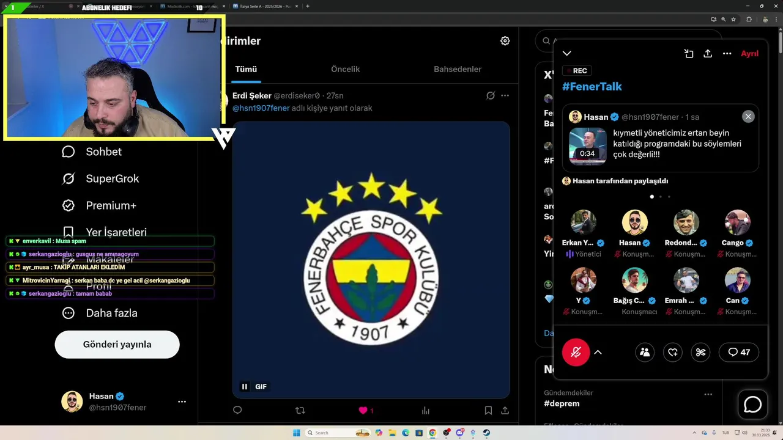Open Steam from the taskbar
The image size is (783, 440).
pyautogui.click(x=486, y=433)
